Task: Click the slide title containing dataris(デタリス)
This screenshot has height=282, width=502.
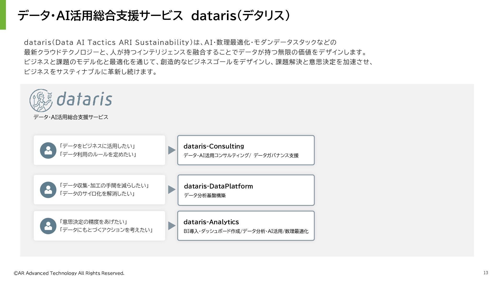Action: pos(154,16)
